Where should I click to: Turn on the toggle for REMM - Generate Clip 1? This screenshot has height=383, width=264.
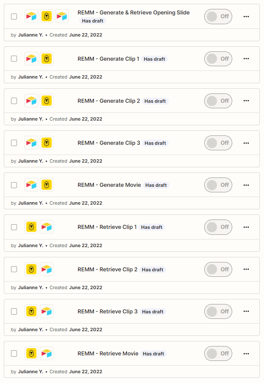point(218,59)
